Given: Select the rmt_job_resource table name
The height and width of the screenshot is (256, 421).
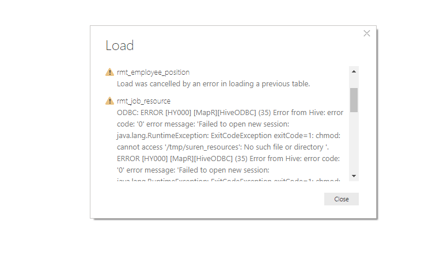Looking at the screenshot, I should [x=143, y=101].
